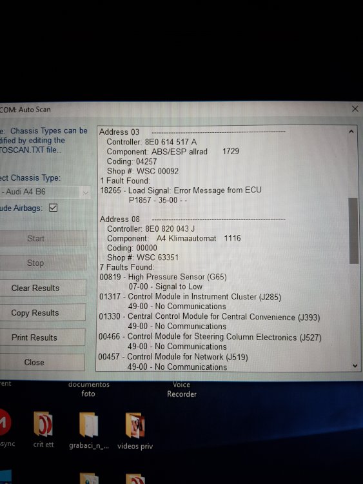Click the Print Results button
The height and width of the screenshot is (484, 363).
tap(42, 337)
